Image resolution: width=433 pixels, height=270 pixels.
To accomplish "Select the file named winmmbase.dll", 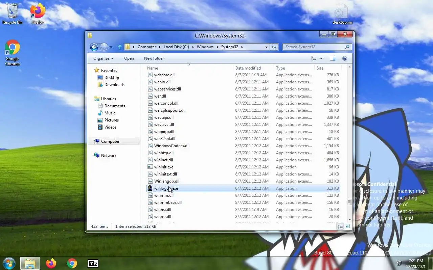I will 168,202.
